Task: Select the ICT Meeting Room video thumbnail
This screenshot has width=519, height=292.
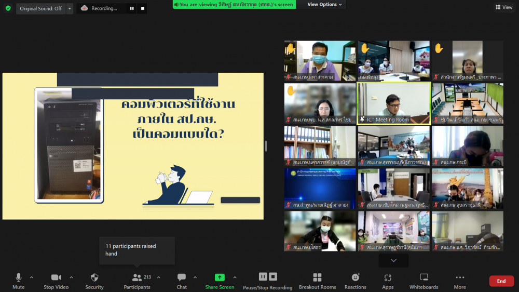Action: point(393,103)
